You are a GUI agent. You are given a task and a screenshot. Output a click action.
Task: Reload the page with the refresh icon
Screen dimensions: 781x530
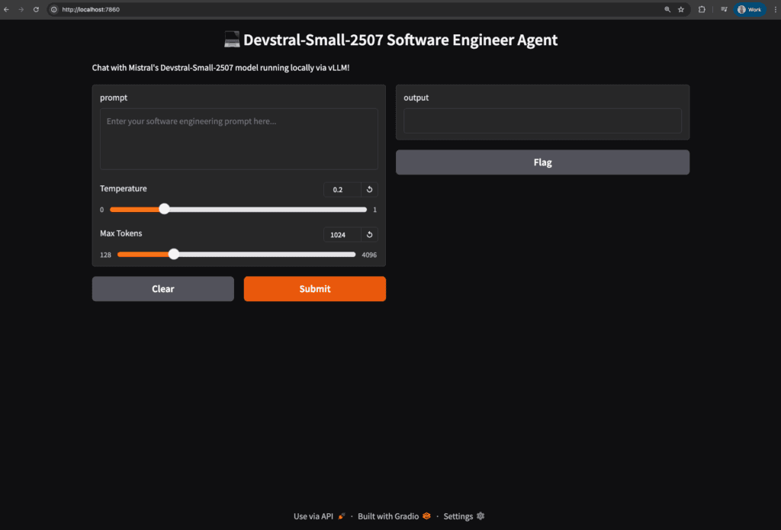point(36,9)
